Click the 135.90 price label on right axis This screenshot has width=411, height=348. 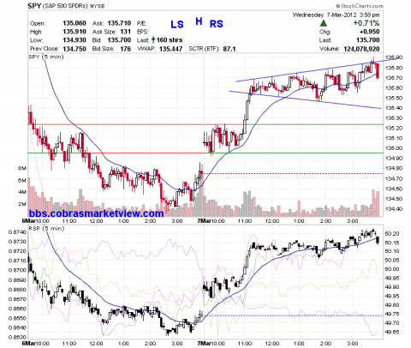(x=394, y=57)
